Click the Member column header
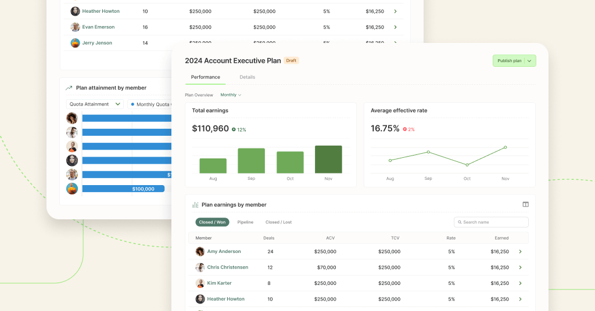Screen dimensions: 595x311 tap(203, 238)
